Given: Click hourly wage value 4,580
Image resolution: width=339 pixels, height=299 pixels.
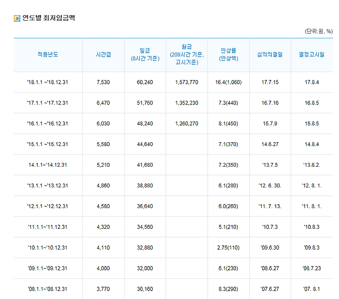Looking at the screenshot, I should click(103, 206).
